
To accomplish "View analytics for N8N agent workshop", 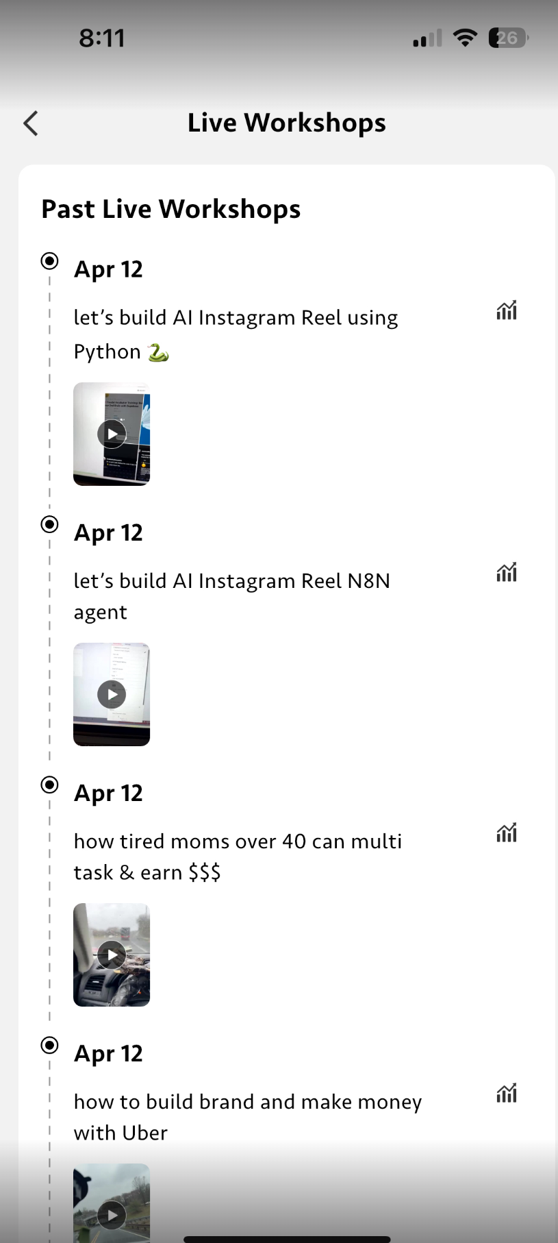I will point(507,572).
